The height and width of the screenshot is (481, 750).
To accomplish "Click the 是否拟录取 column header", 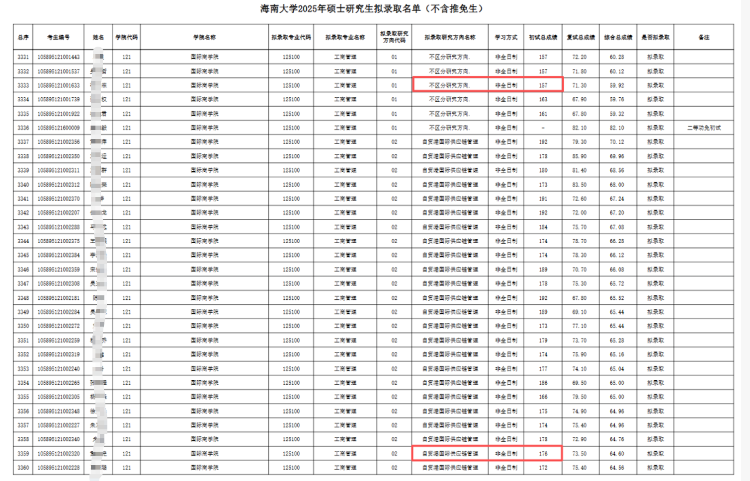I will coord(655,37).
